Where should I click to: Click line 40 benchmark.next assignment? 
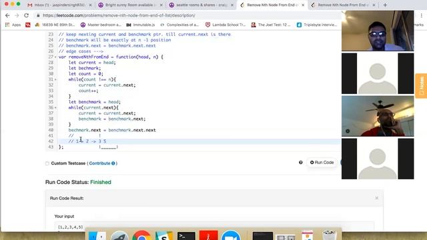(x=112, y=131)
